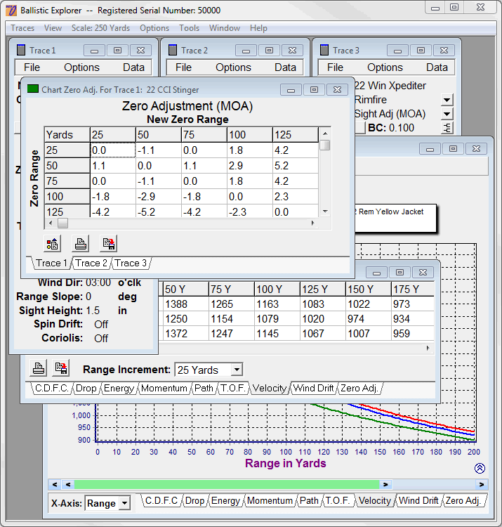Open the Data menu in Trace 3 window
Screen dimensions: 502x527
point(437,67)
